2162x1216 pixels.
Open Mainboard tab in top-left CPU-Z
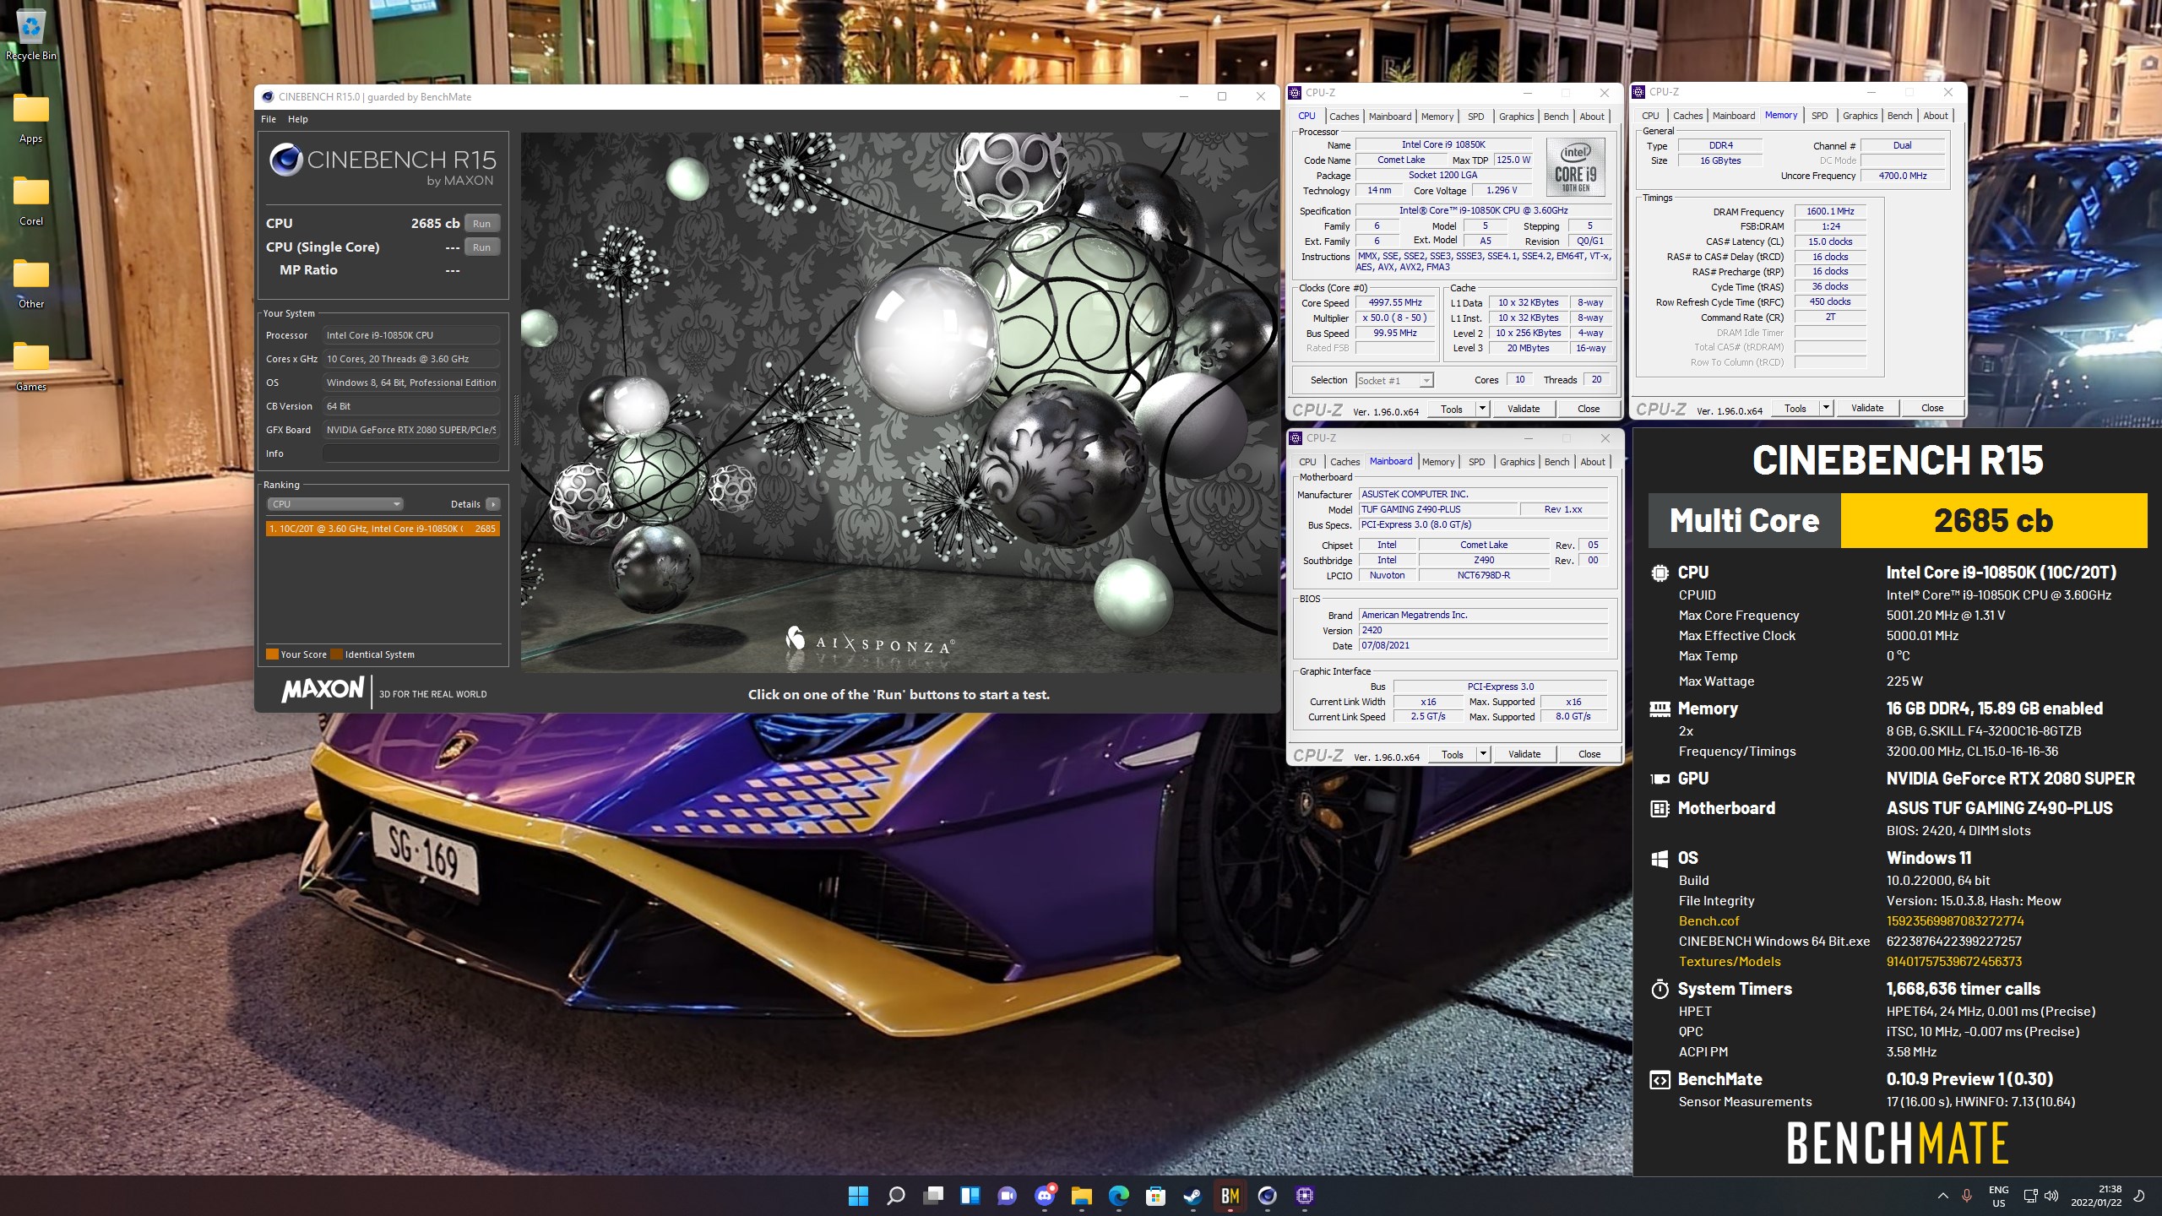1389,117
